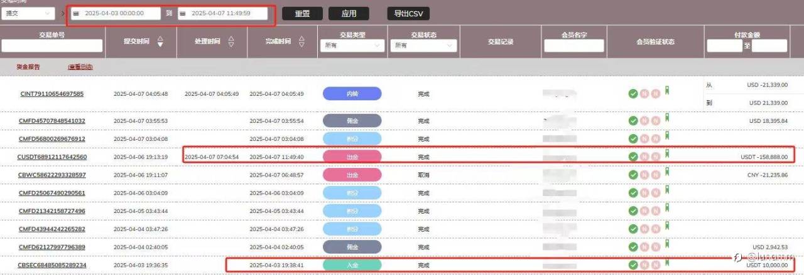Click the 重置 reset button

coord(303,13)
